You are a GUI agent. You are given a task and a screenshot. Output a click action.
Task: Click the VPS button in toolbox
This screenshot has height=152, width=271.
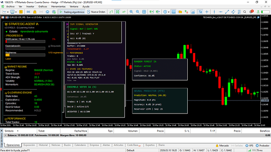coord(249,146)
